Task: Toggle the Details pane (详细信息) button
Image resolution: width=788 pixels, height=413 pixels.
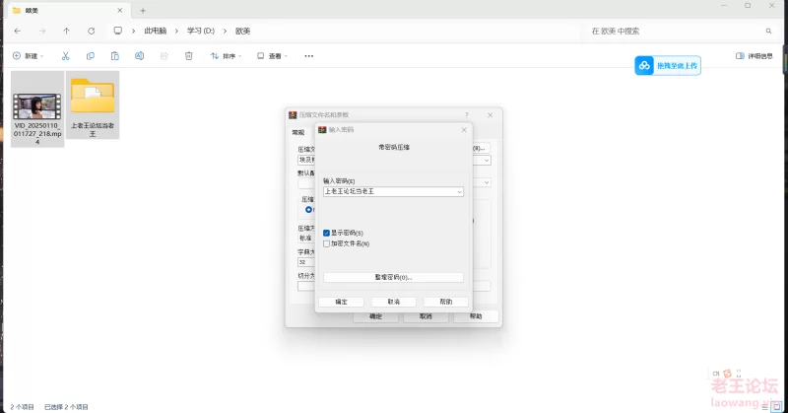Action: click(x=755, y=56)
